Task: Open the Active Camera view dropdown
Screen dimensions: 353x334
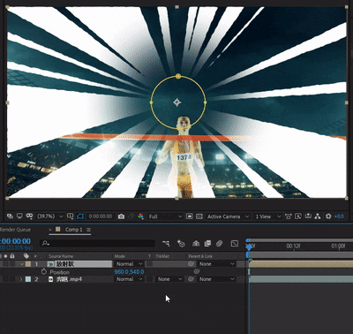Action: [x=228, y=216]
